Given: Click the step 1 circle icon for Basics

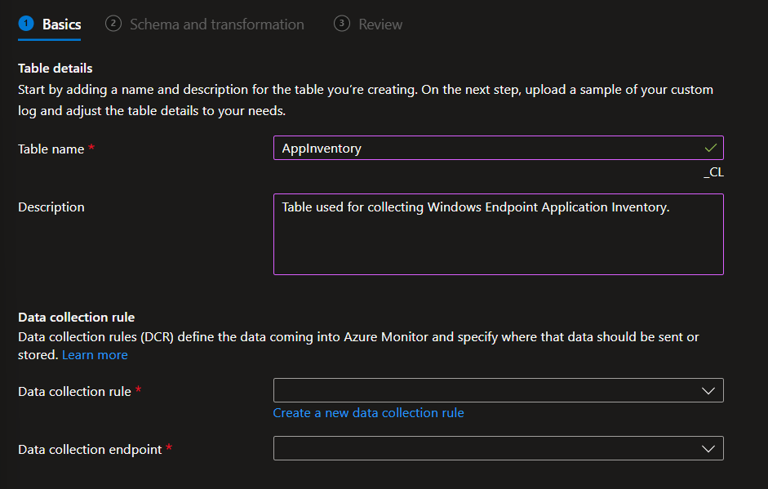Looking at the screenshot, I should tap(25, 24).
